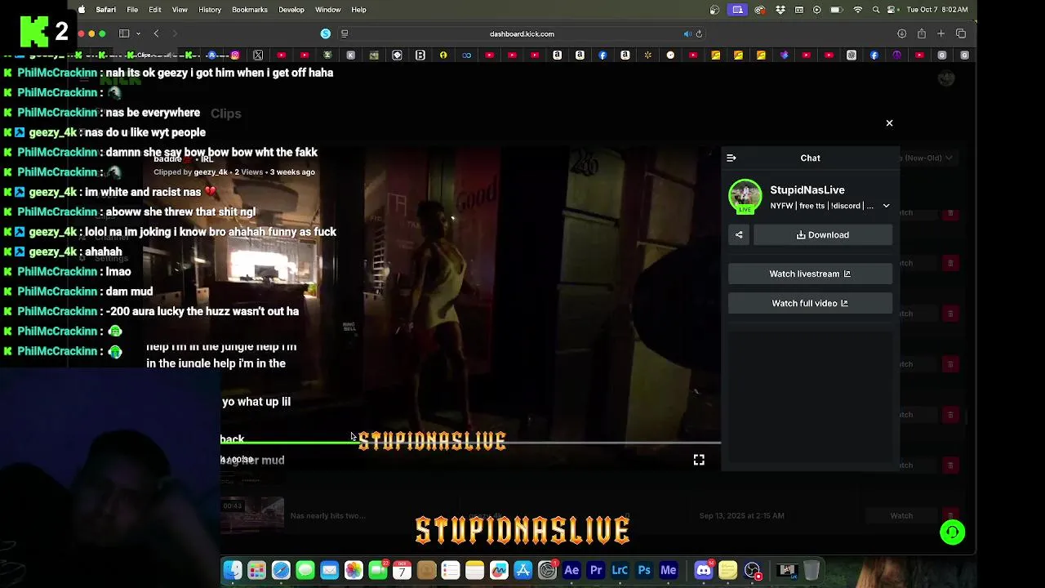Click the battery status icon
Viewport: 1045px width, 588px height.
(x=837, y=10)
